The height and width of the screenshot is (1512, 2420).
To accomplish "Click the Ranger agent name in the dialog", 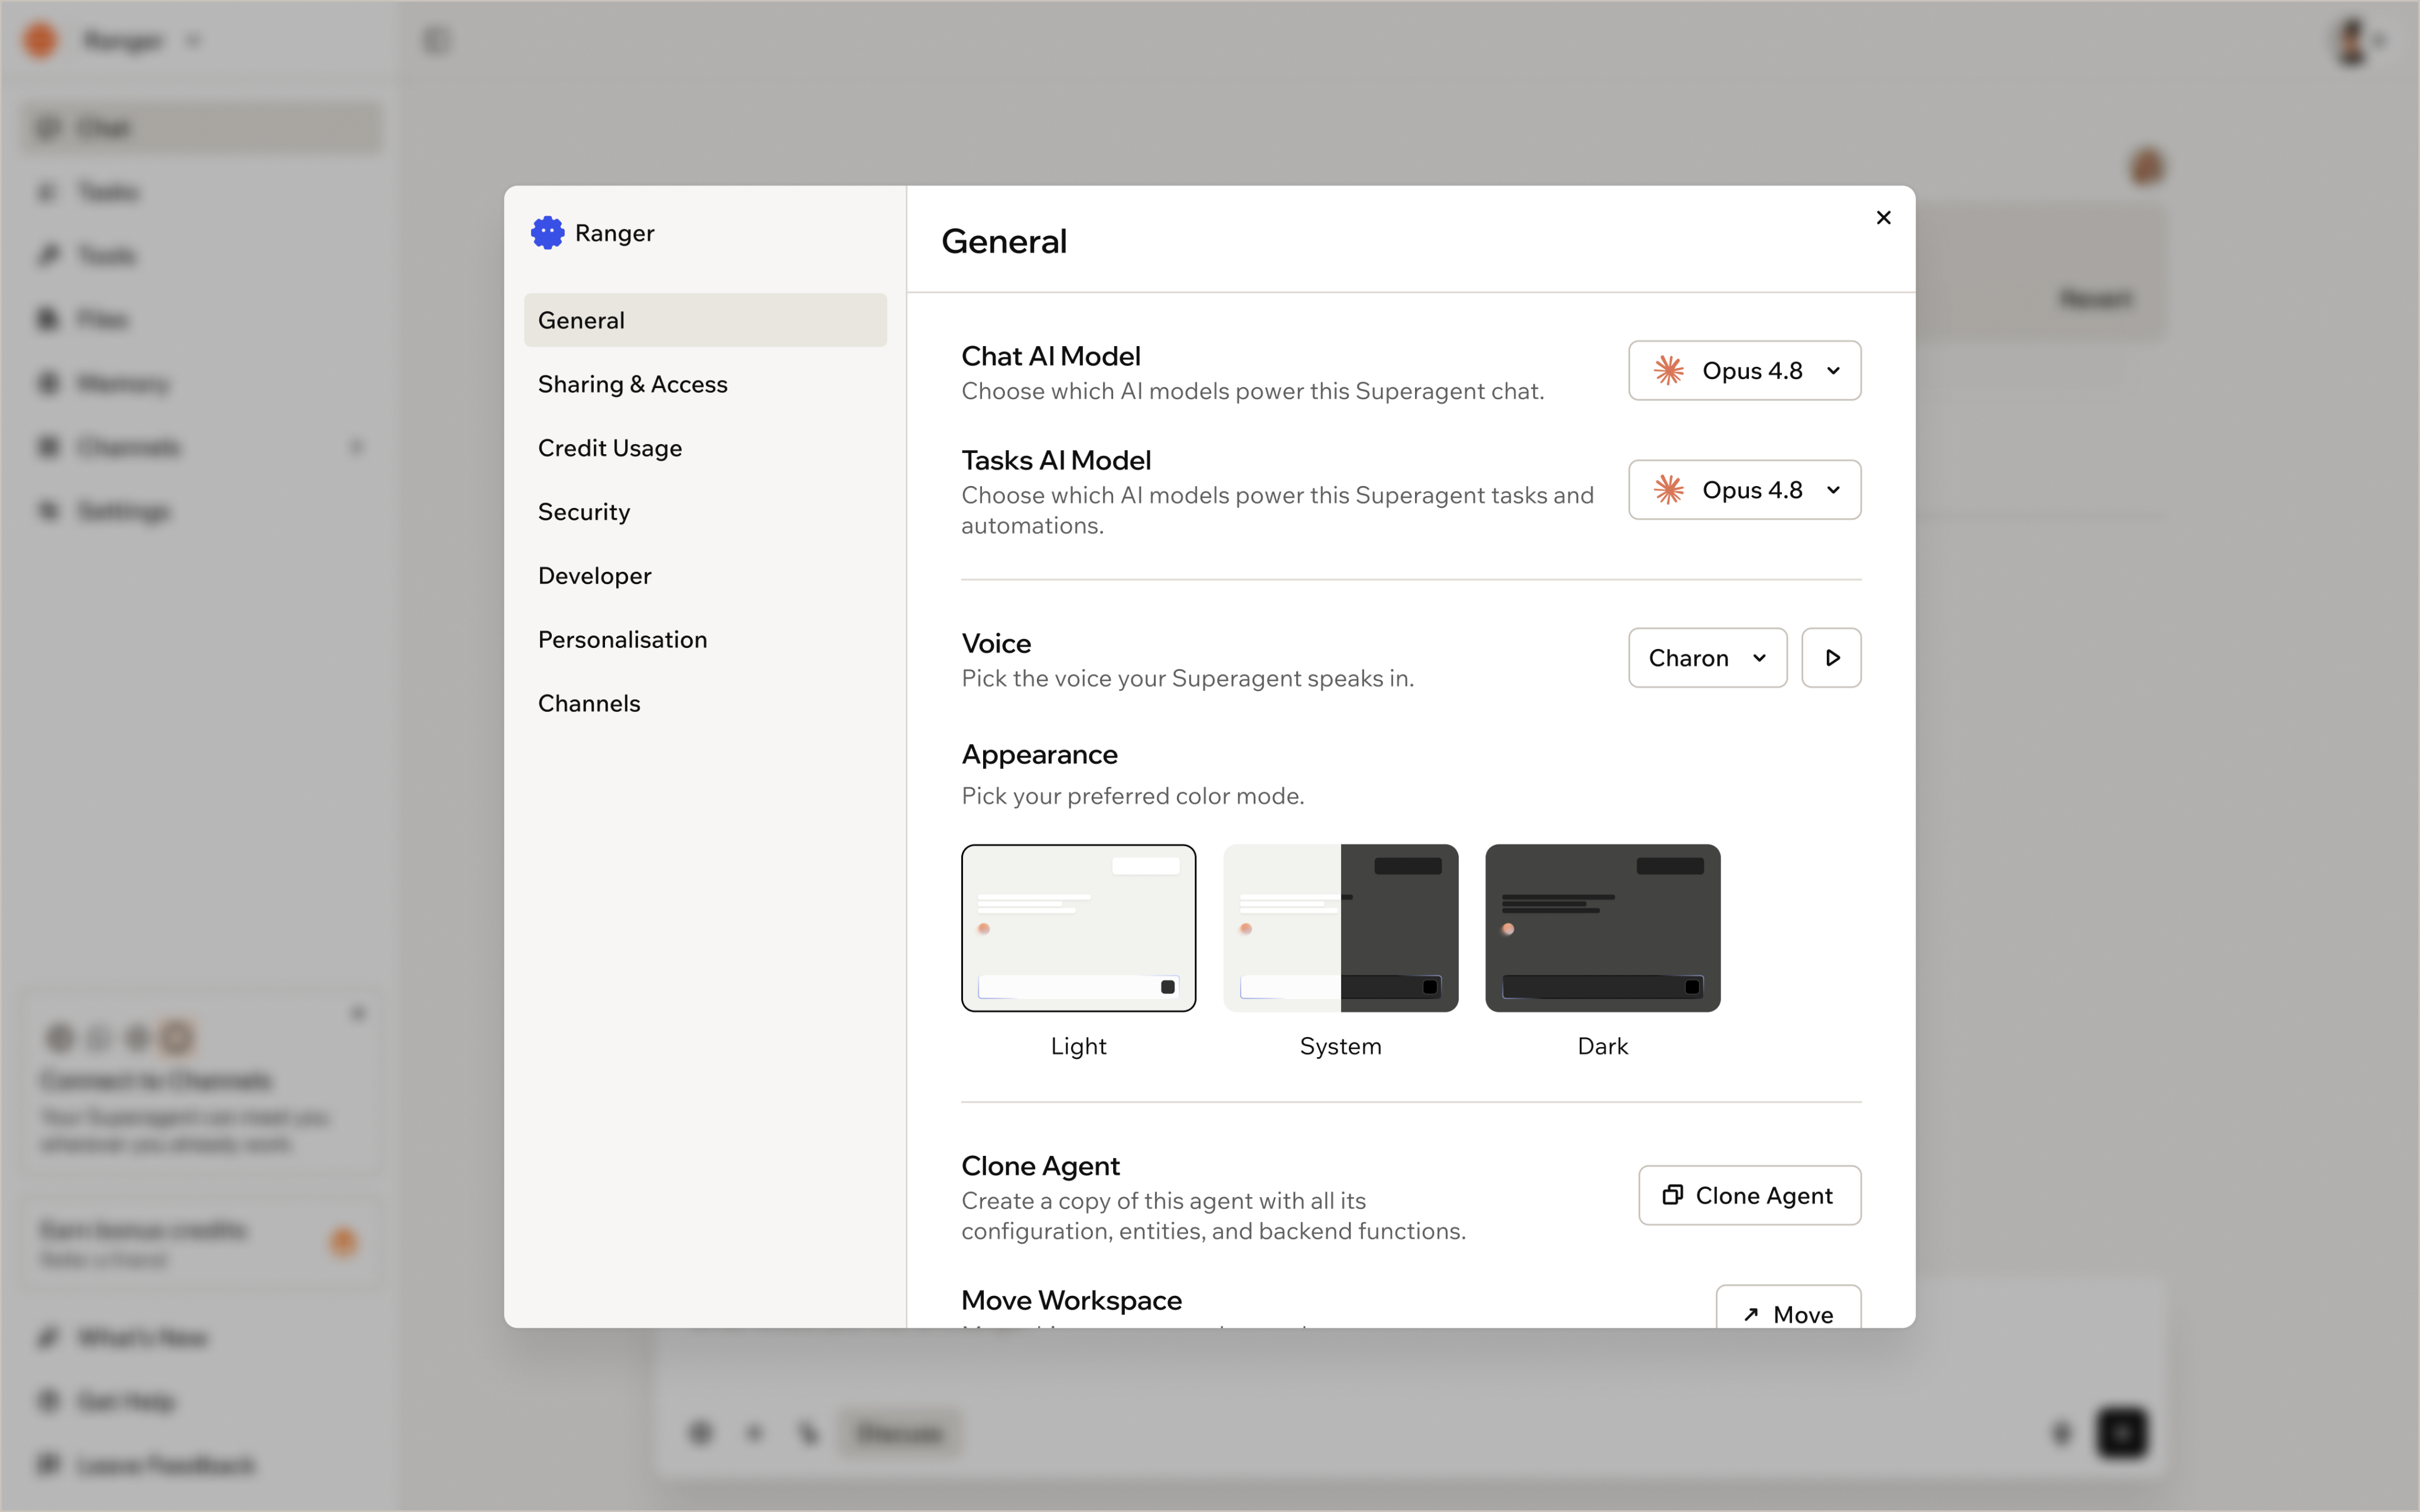I will (614, 233).
